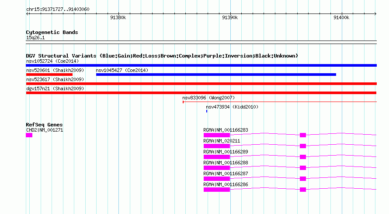This screenshot has height=214, width=389.
Task: Click the RGMA|NM_020211 transcript label
Action: pyautogui.click(x=222, y=141)
